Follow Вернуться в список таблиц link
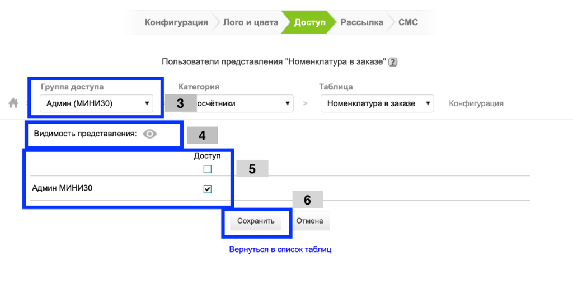 (x=280, y=249)
